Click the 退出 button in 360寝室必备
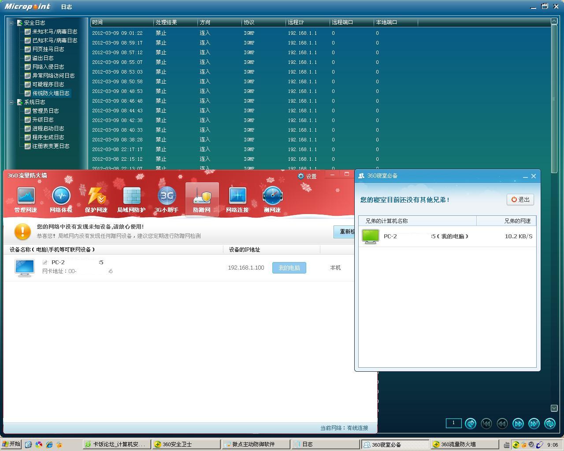Viewport: 564px width, 451px height. (x=520, y=200)
